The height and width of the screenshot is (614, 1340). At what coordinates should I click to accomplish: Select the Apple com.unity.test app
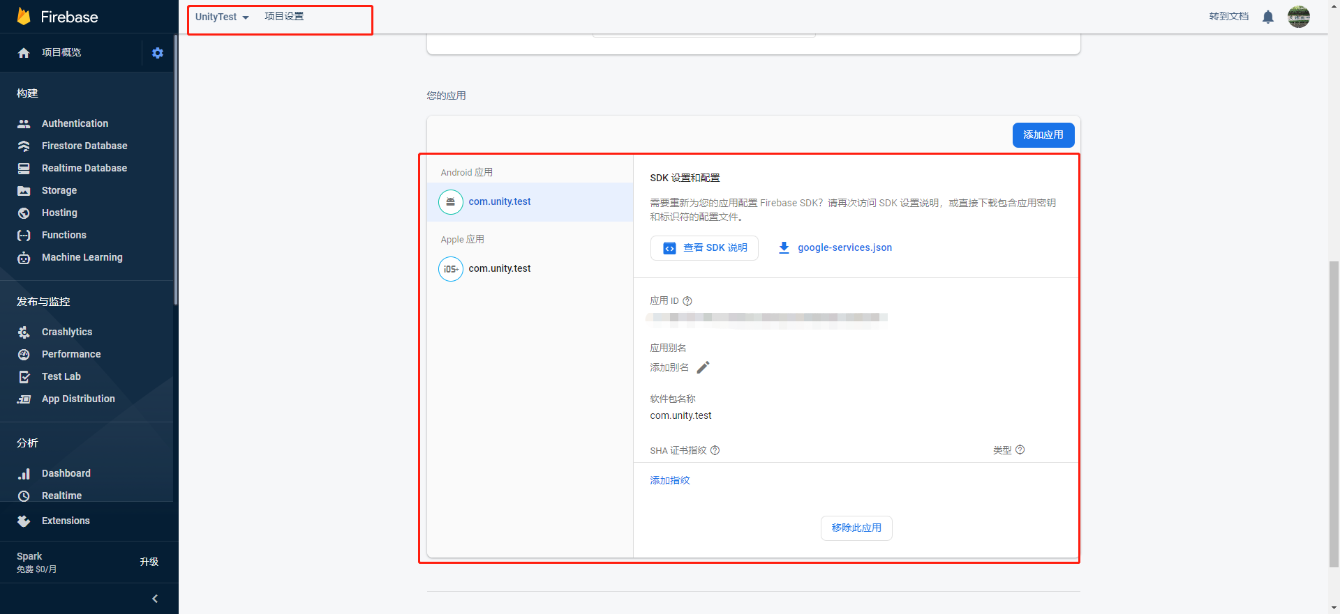tap(530, 269)
